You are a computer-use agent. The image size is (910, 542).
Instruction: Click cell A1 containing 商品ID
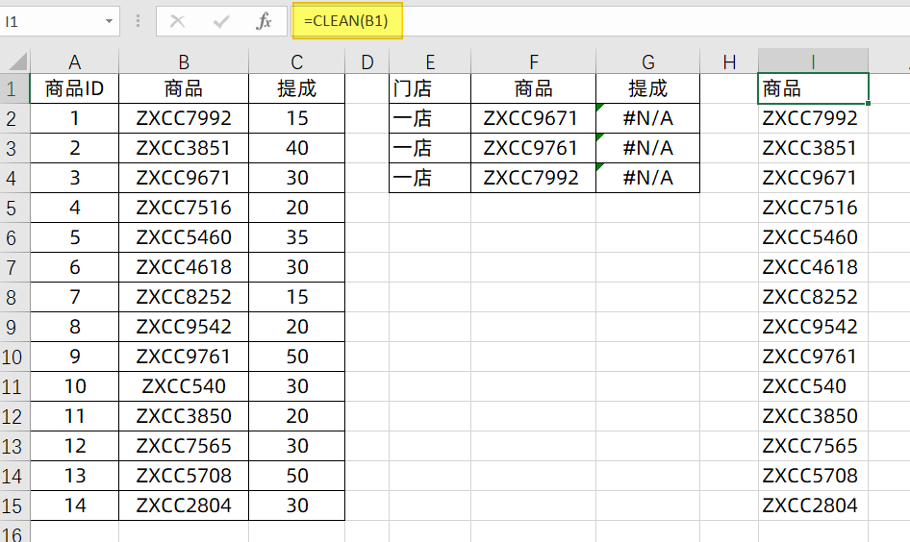pos(74,88)
